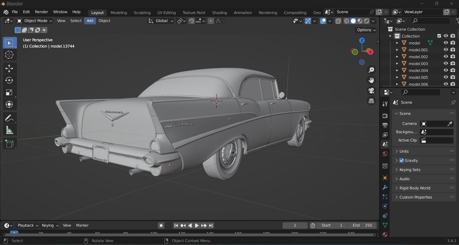Expand the Rigid Body World panel
This screenshot has height=245, width=459.
(x=424, y=188)
